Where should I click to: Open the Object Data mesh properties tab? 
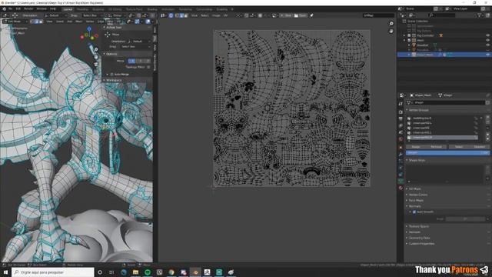[401, 182]
